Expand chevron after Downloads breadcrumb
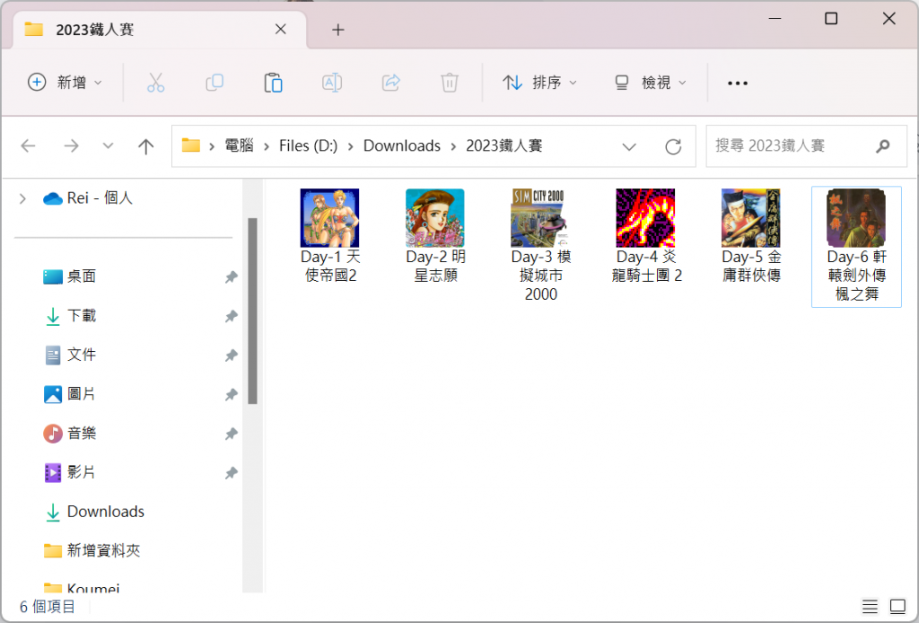919x623 pixels. (453, 146)
